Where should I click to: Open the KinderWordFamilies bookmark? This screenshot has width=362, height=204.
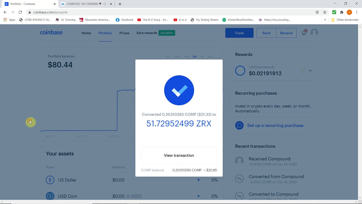(x=238, y=20)
